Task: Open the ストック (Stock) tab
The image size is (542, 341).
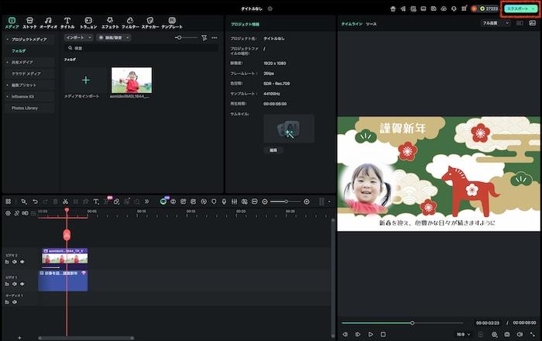Action: (x=29, y=22)
